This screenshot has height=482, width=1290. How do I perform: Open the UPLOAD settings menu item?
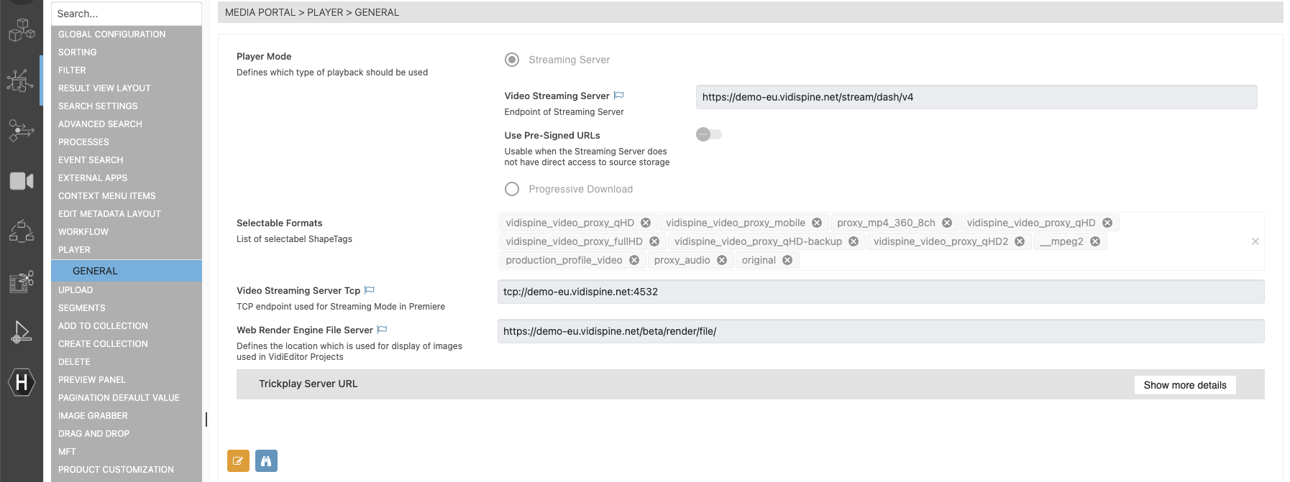click(76, 290)
